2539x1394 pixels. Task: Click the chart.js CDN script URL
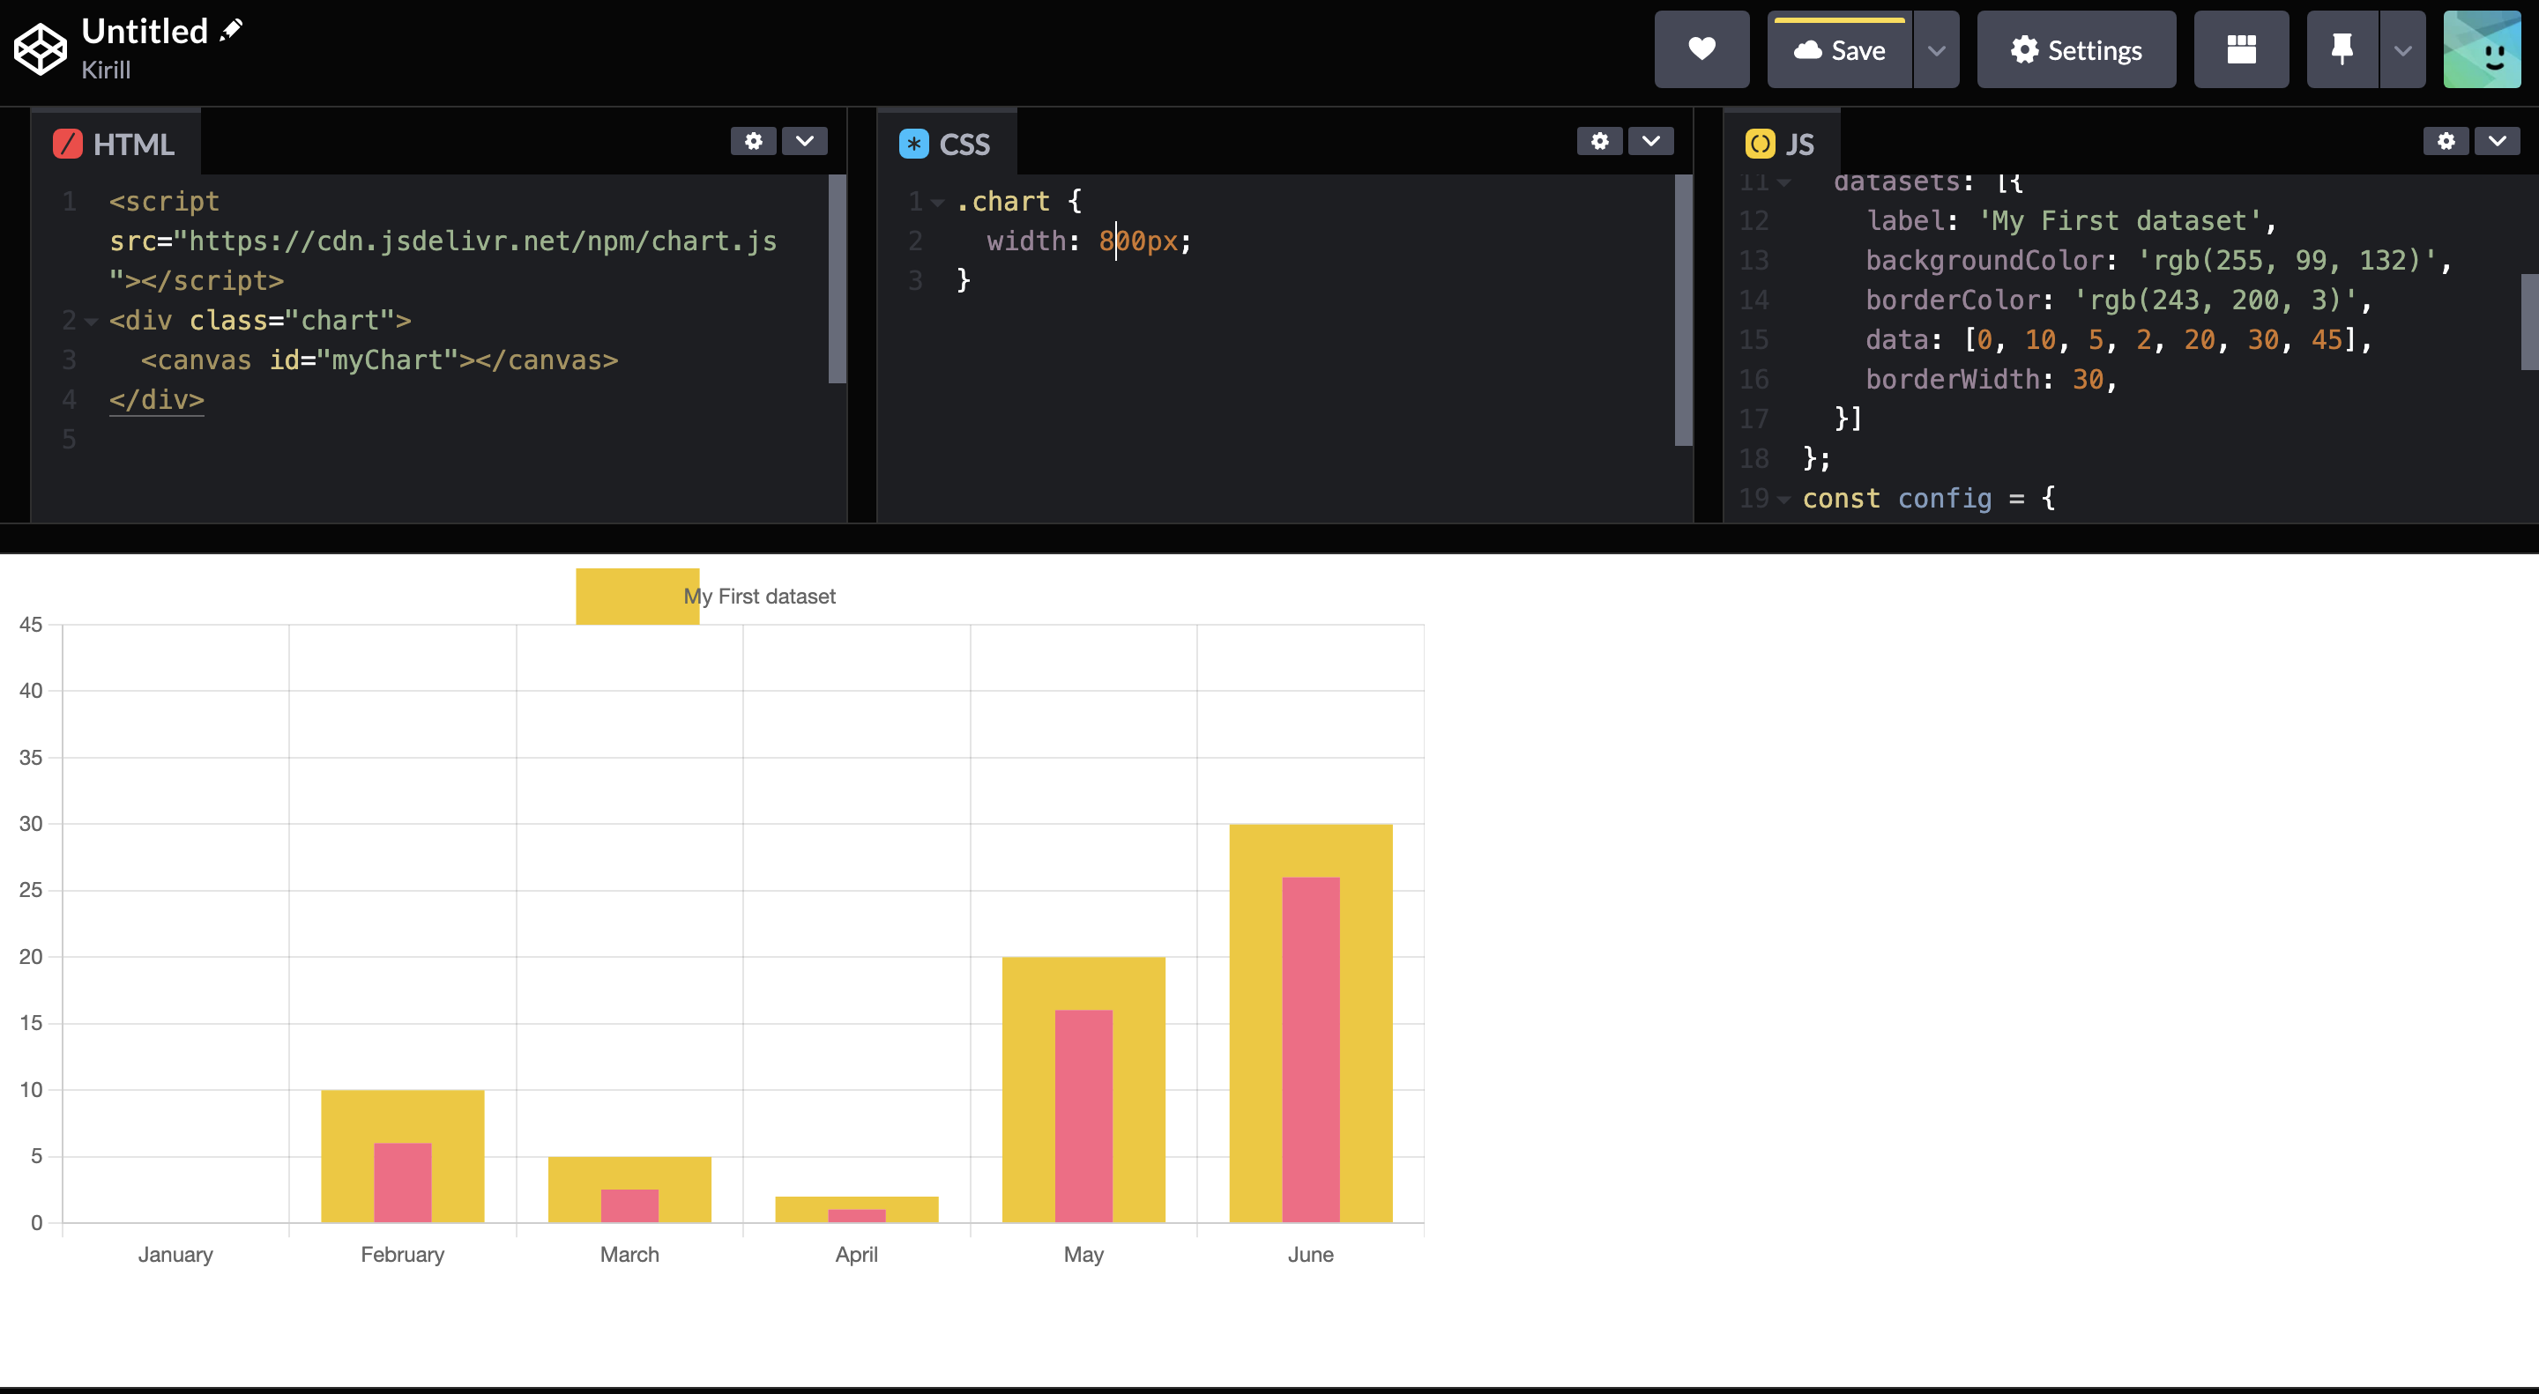tap(483, 241)
